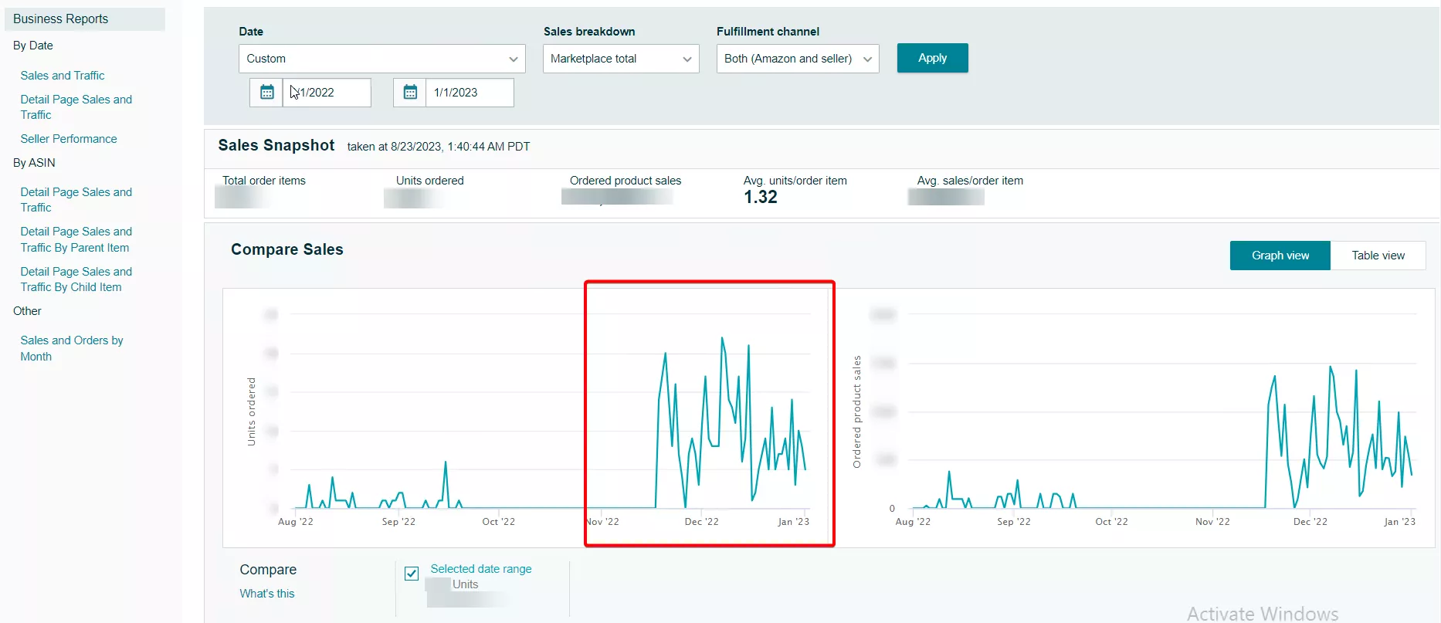
Task: Click the Avg. sales/order item label
Action: pos(970,181)
